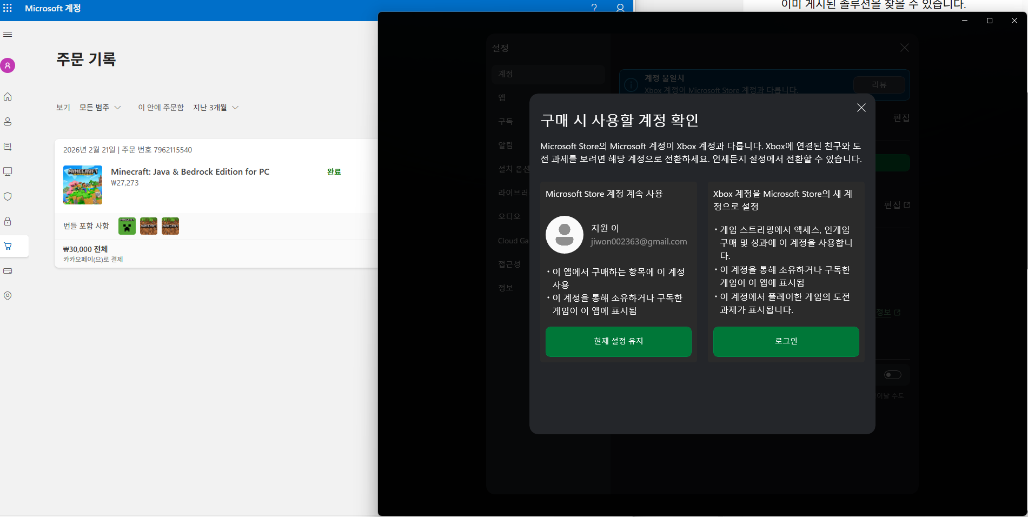Click the Microsoft 계정 header title
Viewport: 1028px width, 517px height.
(52, 8)
